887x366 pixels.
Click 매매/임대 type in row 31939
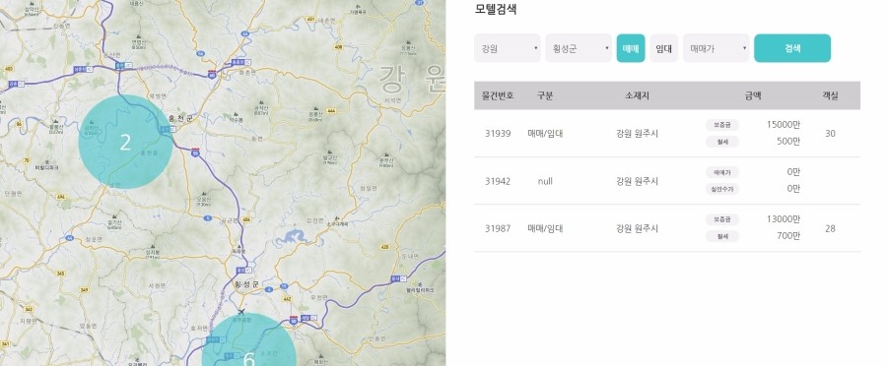[545, 134]
